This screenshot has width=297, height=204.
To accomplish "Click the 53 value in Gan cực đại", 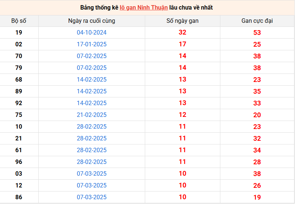I will coord(257,33).
